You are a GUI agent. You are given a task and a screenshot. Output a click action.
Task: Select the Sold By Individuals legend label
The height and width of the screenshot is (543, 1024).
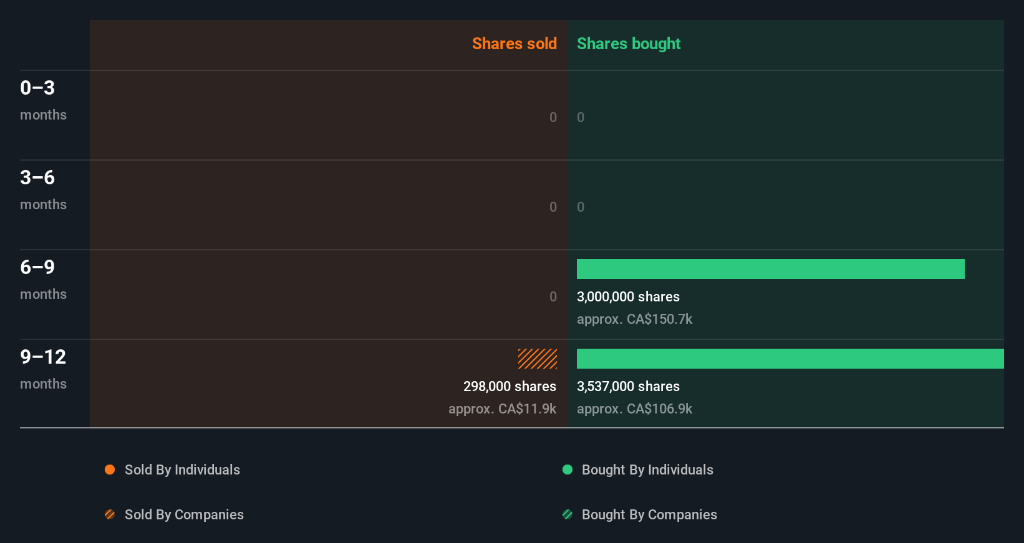[182, 470]
